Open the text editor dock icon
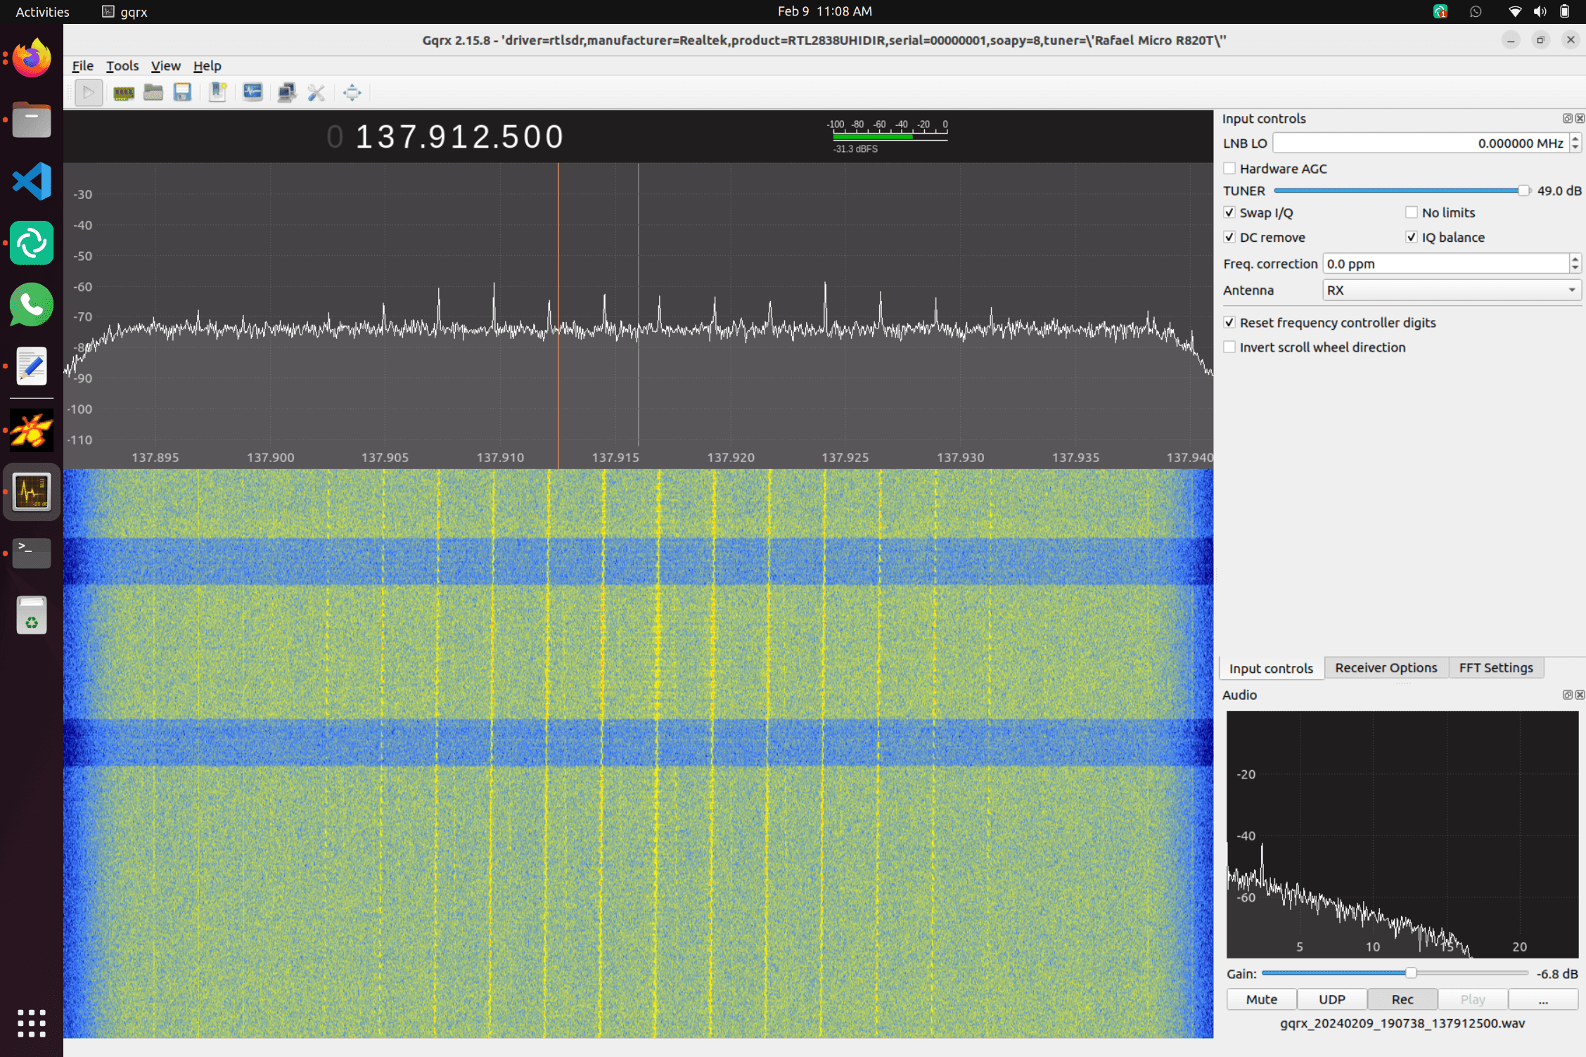Screen dimensions: 1586x1057 tap(32, 366)
